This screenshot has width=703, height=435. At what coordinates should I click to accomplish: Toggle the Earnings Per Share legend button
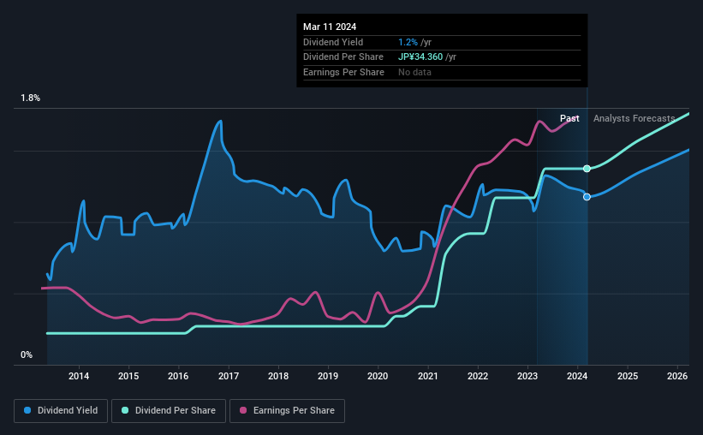287,411
